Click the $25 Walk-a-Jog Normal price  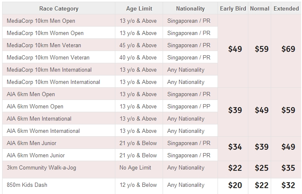coord(261,168)
